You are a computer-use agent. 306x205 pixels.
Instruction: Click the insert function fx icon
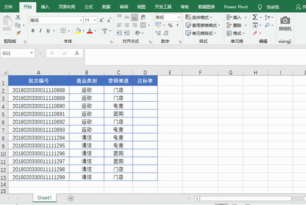(77, 53)
